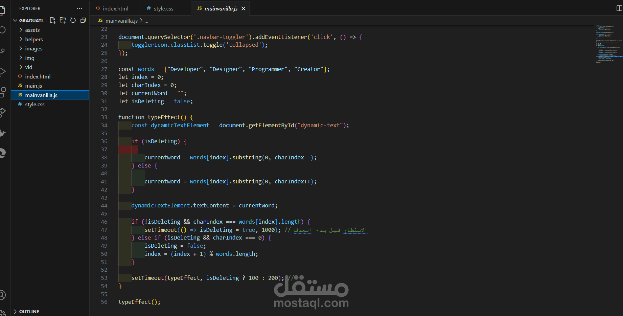Click the HTML file icon beside index.html in tree
Image resolution: width=623 pixels, height=316 pixels.
point(20,76)
